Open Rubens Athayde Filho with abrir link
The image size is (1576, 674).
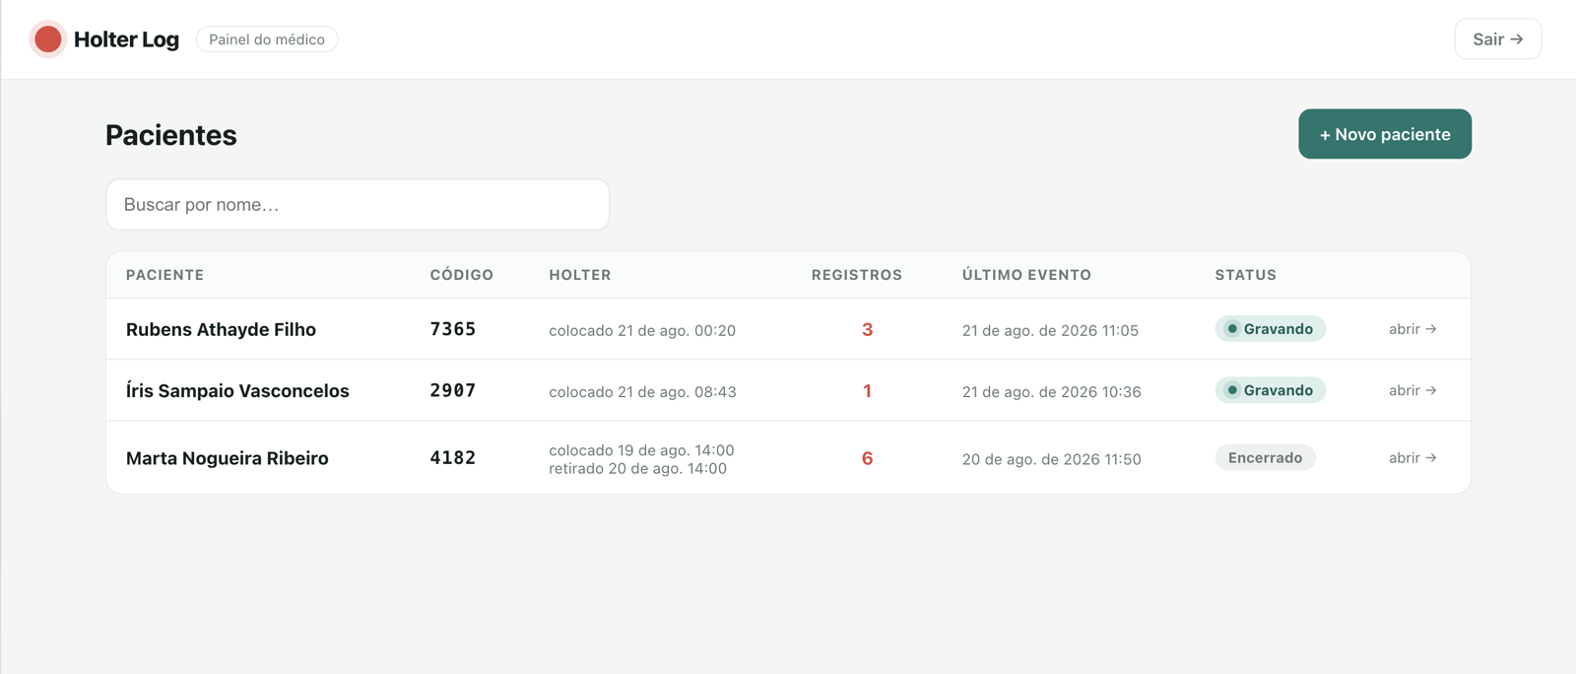point(1412,329)
